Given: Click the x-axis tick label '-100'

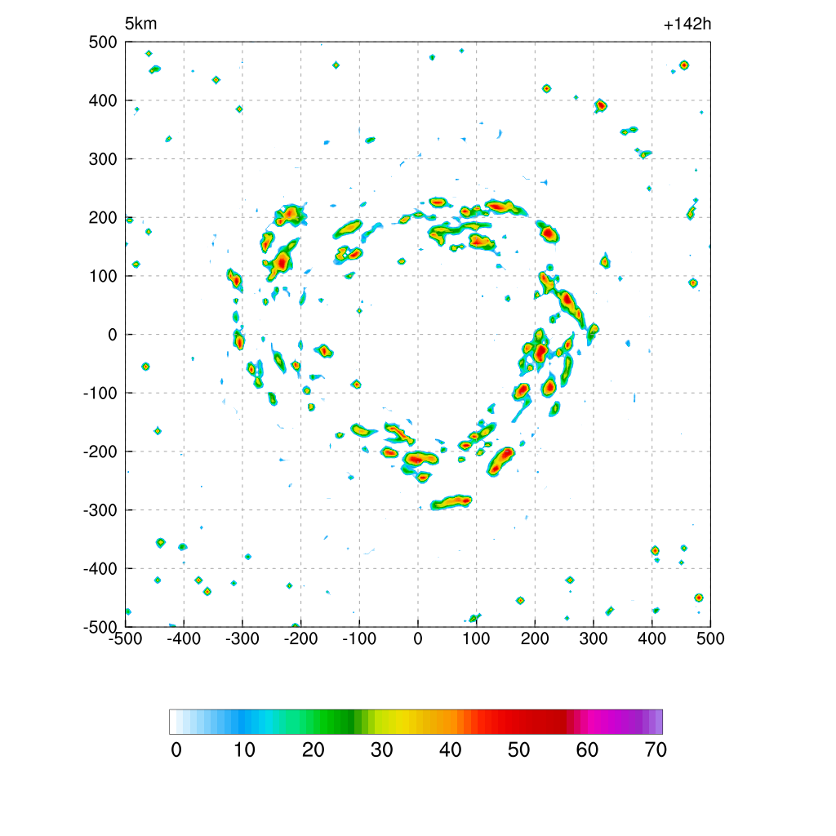Looking at the screenshot, I should point(359,638).
